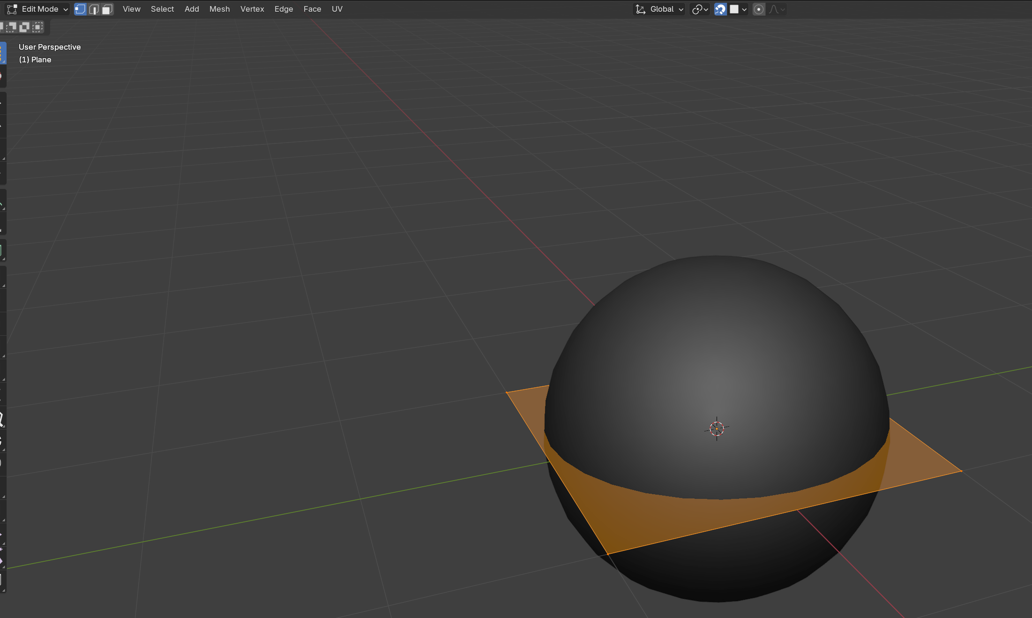The width and height of the screenshot is (1032, 618).
Task: Open the Mesh menu
Action: 219,9
